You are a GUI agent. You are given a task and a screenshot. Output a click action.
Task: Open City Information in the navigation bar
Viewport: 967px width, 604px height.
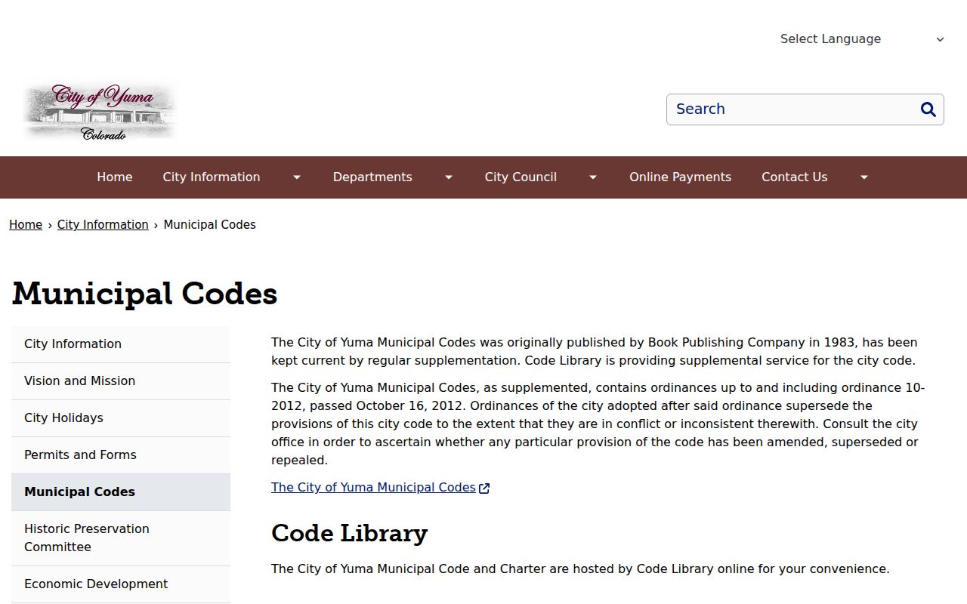pyautogui.click(x=212, y=177)
